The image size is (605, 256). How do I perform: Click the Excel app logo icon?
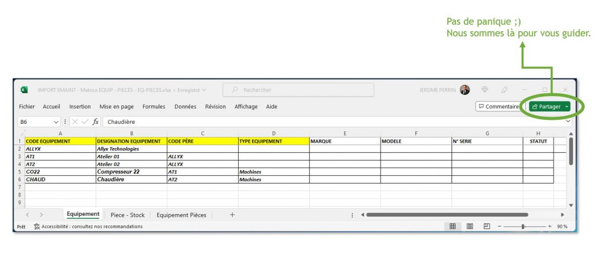[x=24, y=90]
